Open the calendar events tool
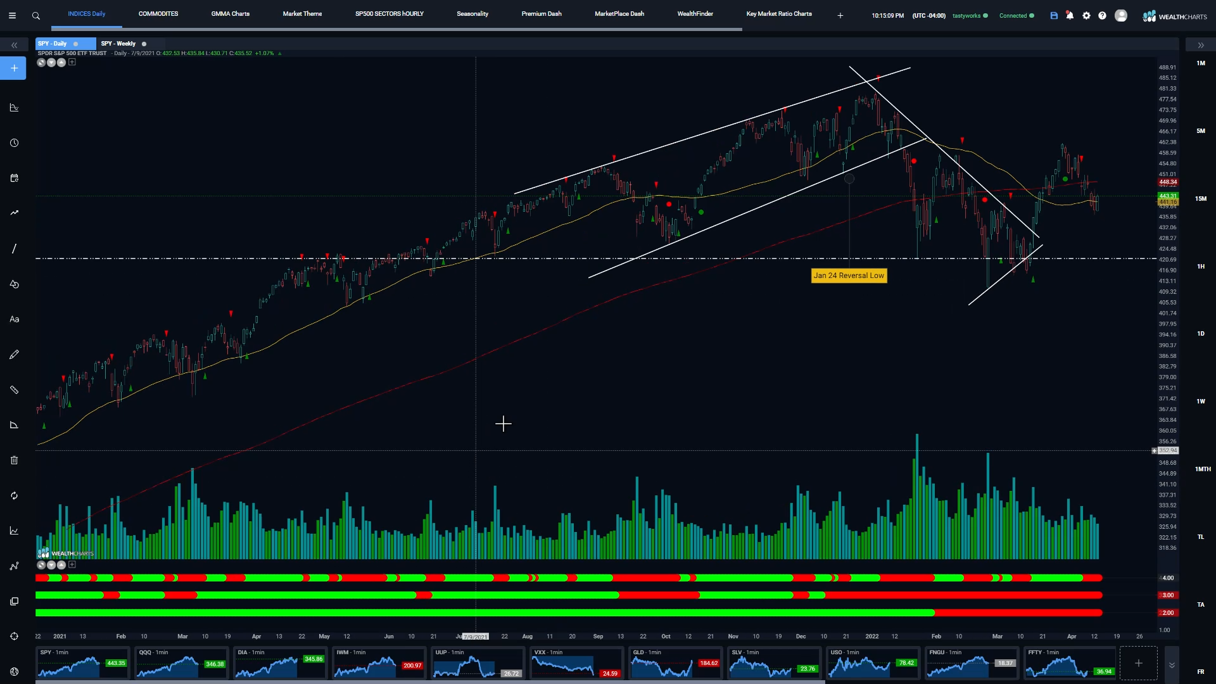The width and height of the screenshot is (1216, 684). 14,178
